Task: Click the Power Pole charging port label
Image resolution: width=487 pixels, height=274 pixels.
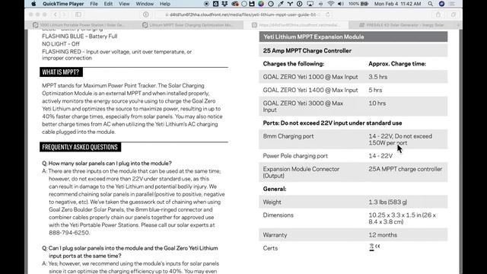Action: pyautogui.click(x=295, y=156)
